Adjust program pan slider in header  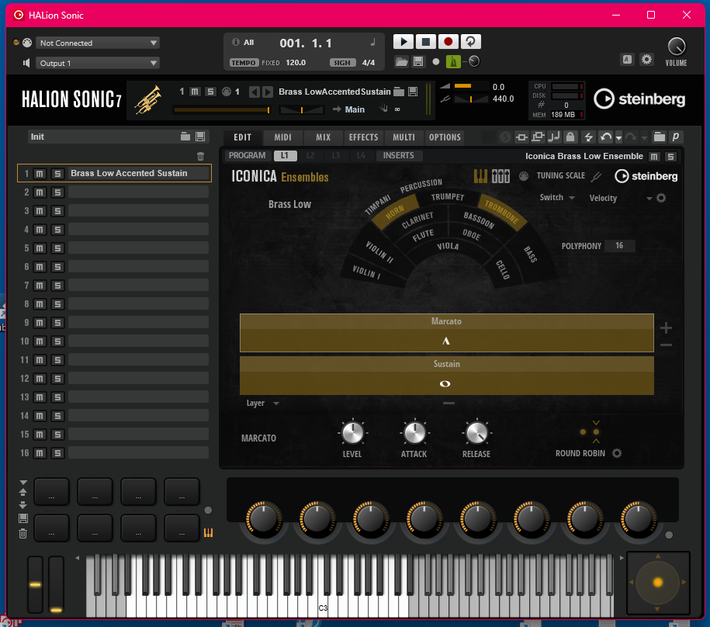point(302,109)
